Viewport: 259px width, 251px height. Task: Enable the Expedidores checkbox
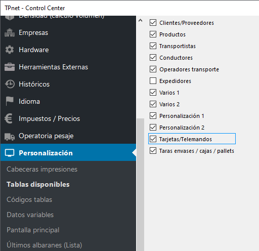153,81
